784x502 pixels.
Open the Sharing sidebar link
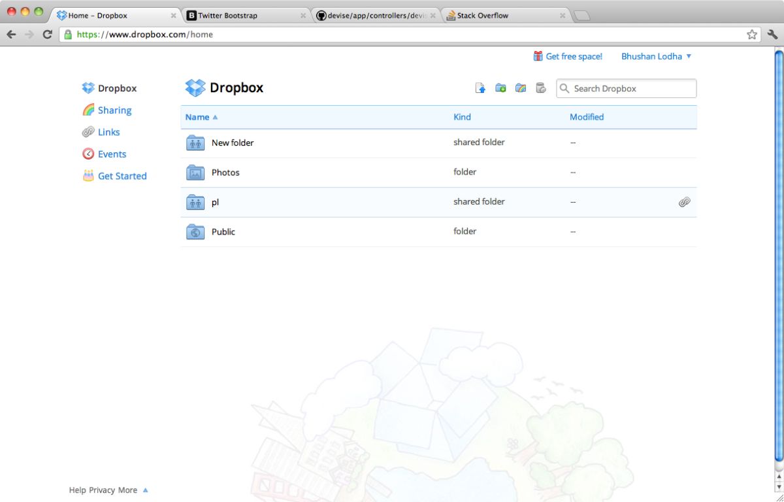[114, 110]
